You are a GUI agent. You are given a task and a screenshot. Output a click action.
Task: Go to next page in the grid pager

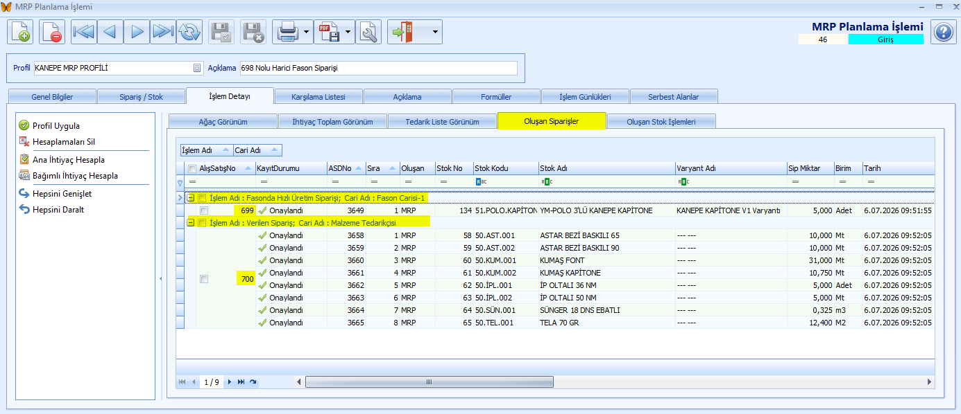pos(230,382)
